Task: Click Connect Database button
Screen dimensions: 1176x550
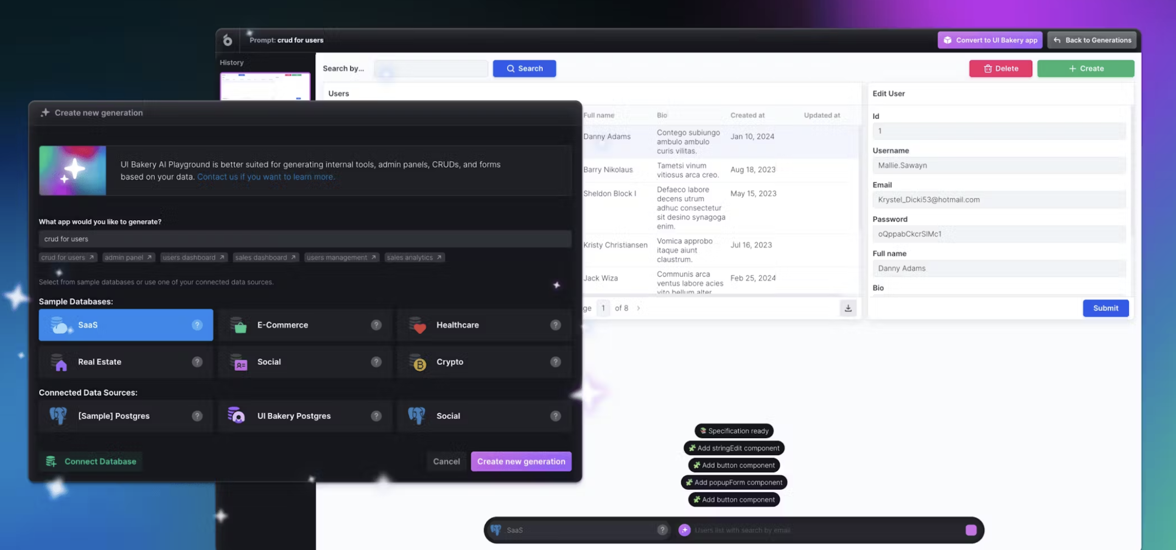Action: coord(92,462)
